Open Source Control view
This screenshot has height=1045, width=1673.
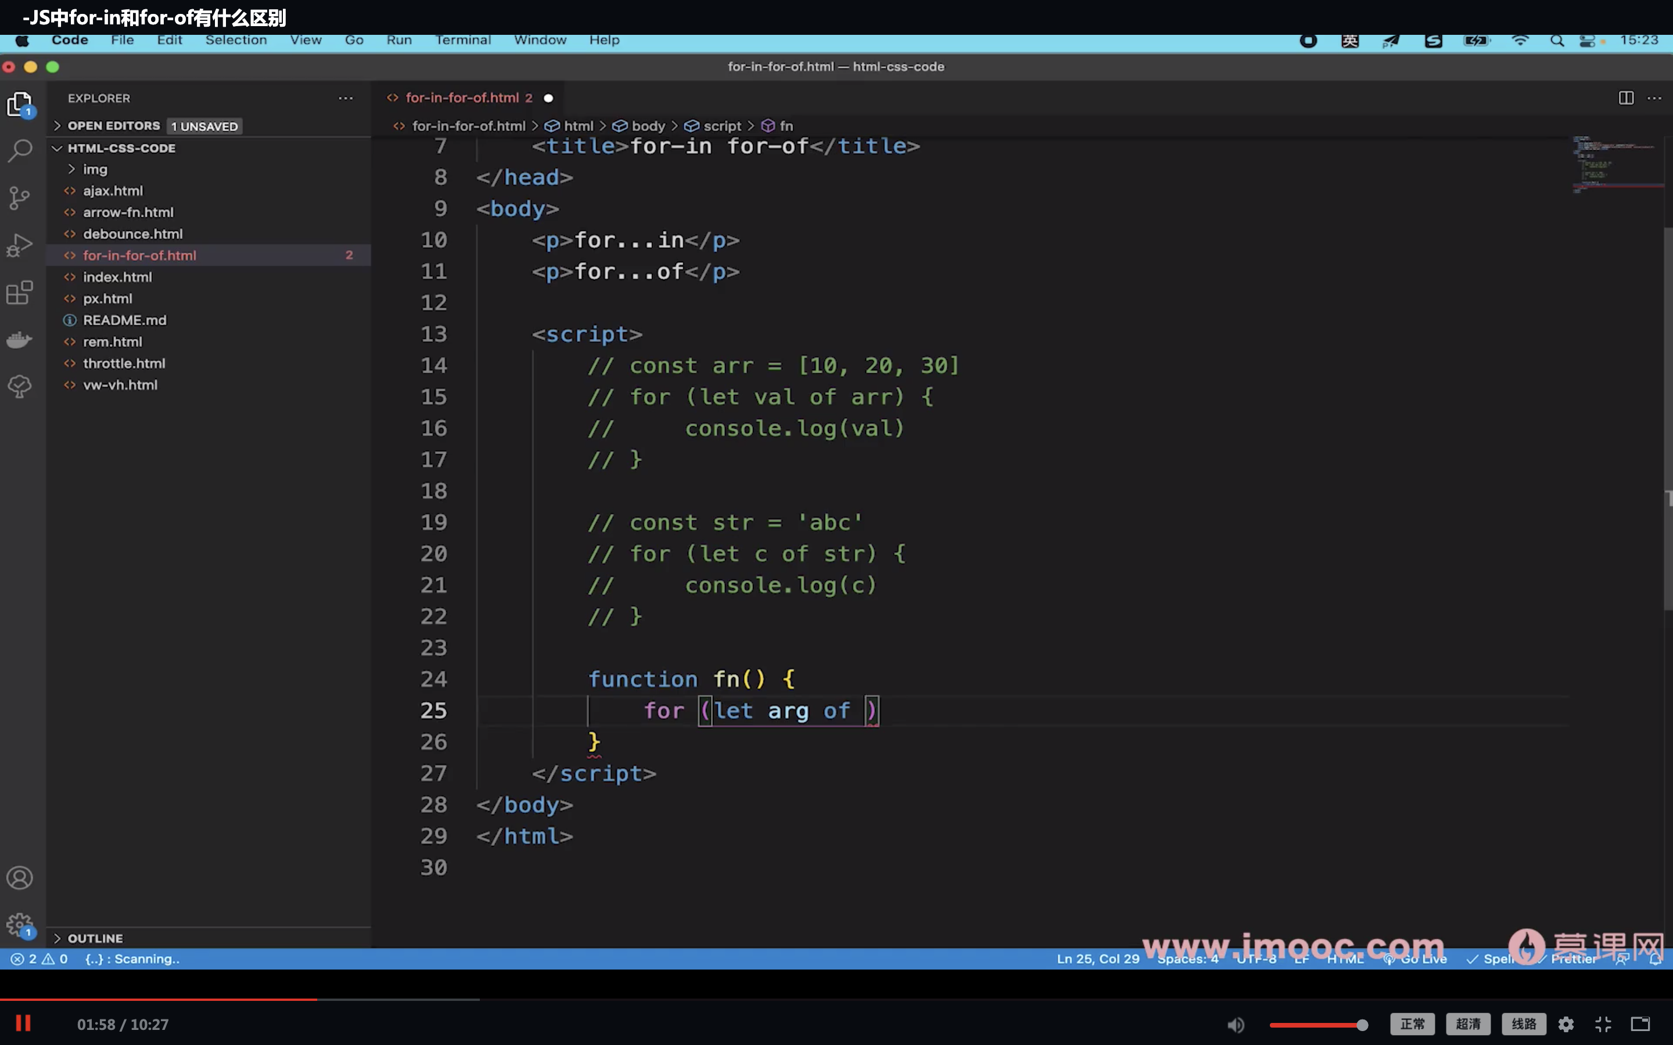point(20,199)
